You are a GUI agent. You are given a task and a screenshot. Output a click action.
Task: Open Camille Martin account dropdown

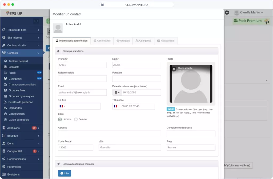pyautogui.click(x=251, y=13)
